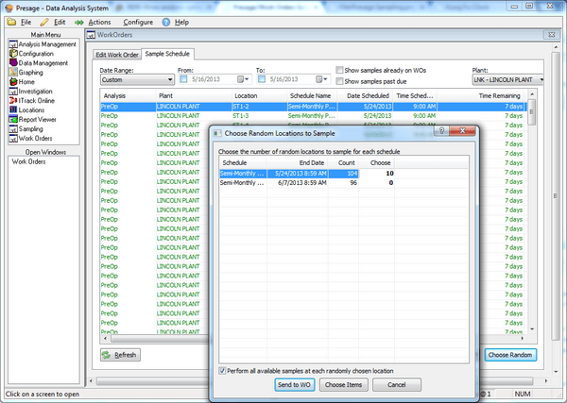Toggle the To date enable checkbox
This screenshot has height=403, width=567.
pos(262,79)
